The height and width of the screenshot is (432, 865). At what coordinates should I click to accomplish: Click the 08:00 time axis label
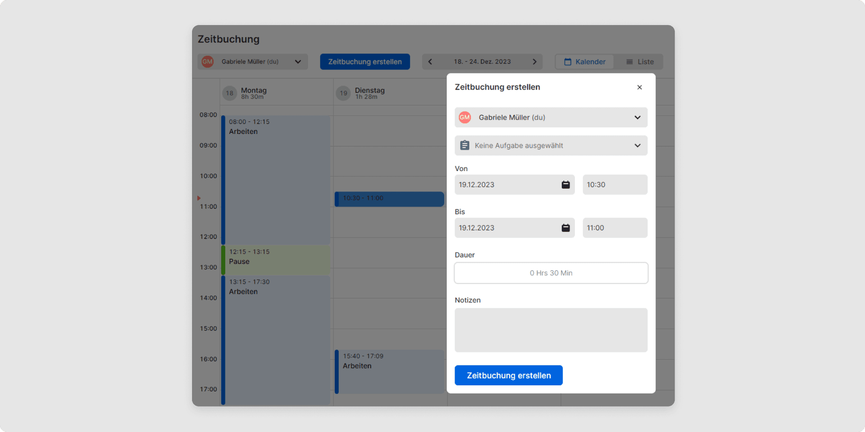point(208,115)
